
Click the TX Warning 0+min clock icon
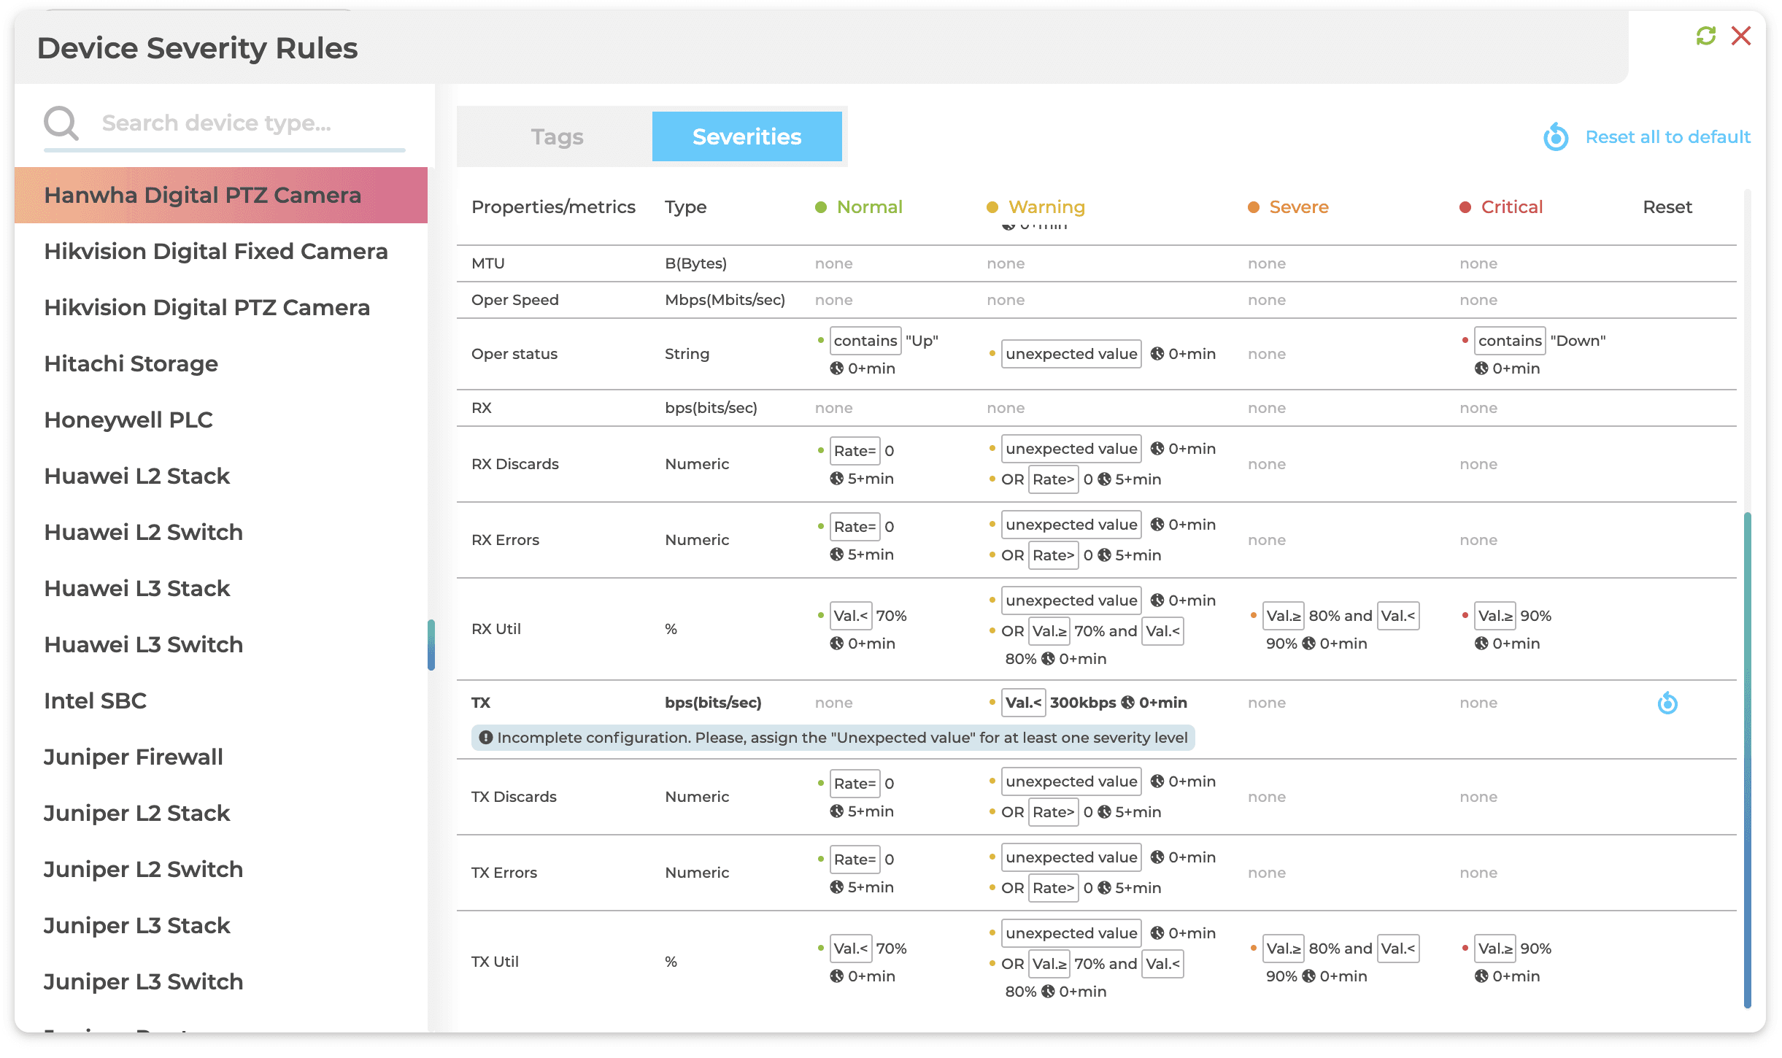click(x=1127, y=703)
